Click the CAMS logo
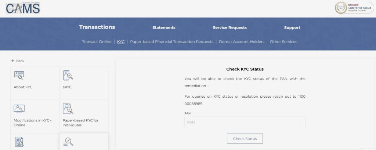376x150 pixels. pos(23,8)
